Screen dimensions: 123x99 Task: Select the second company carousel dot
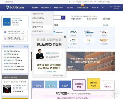coord(70,47)
